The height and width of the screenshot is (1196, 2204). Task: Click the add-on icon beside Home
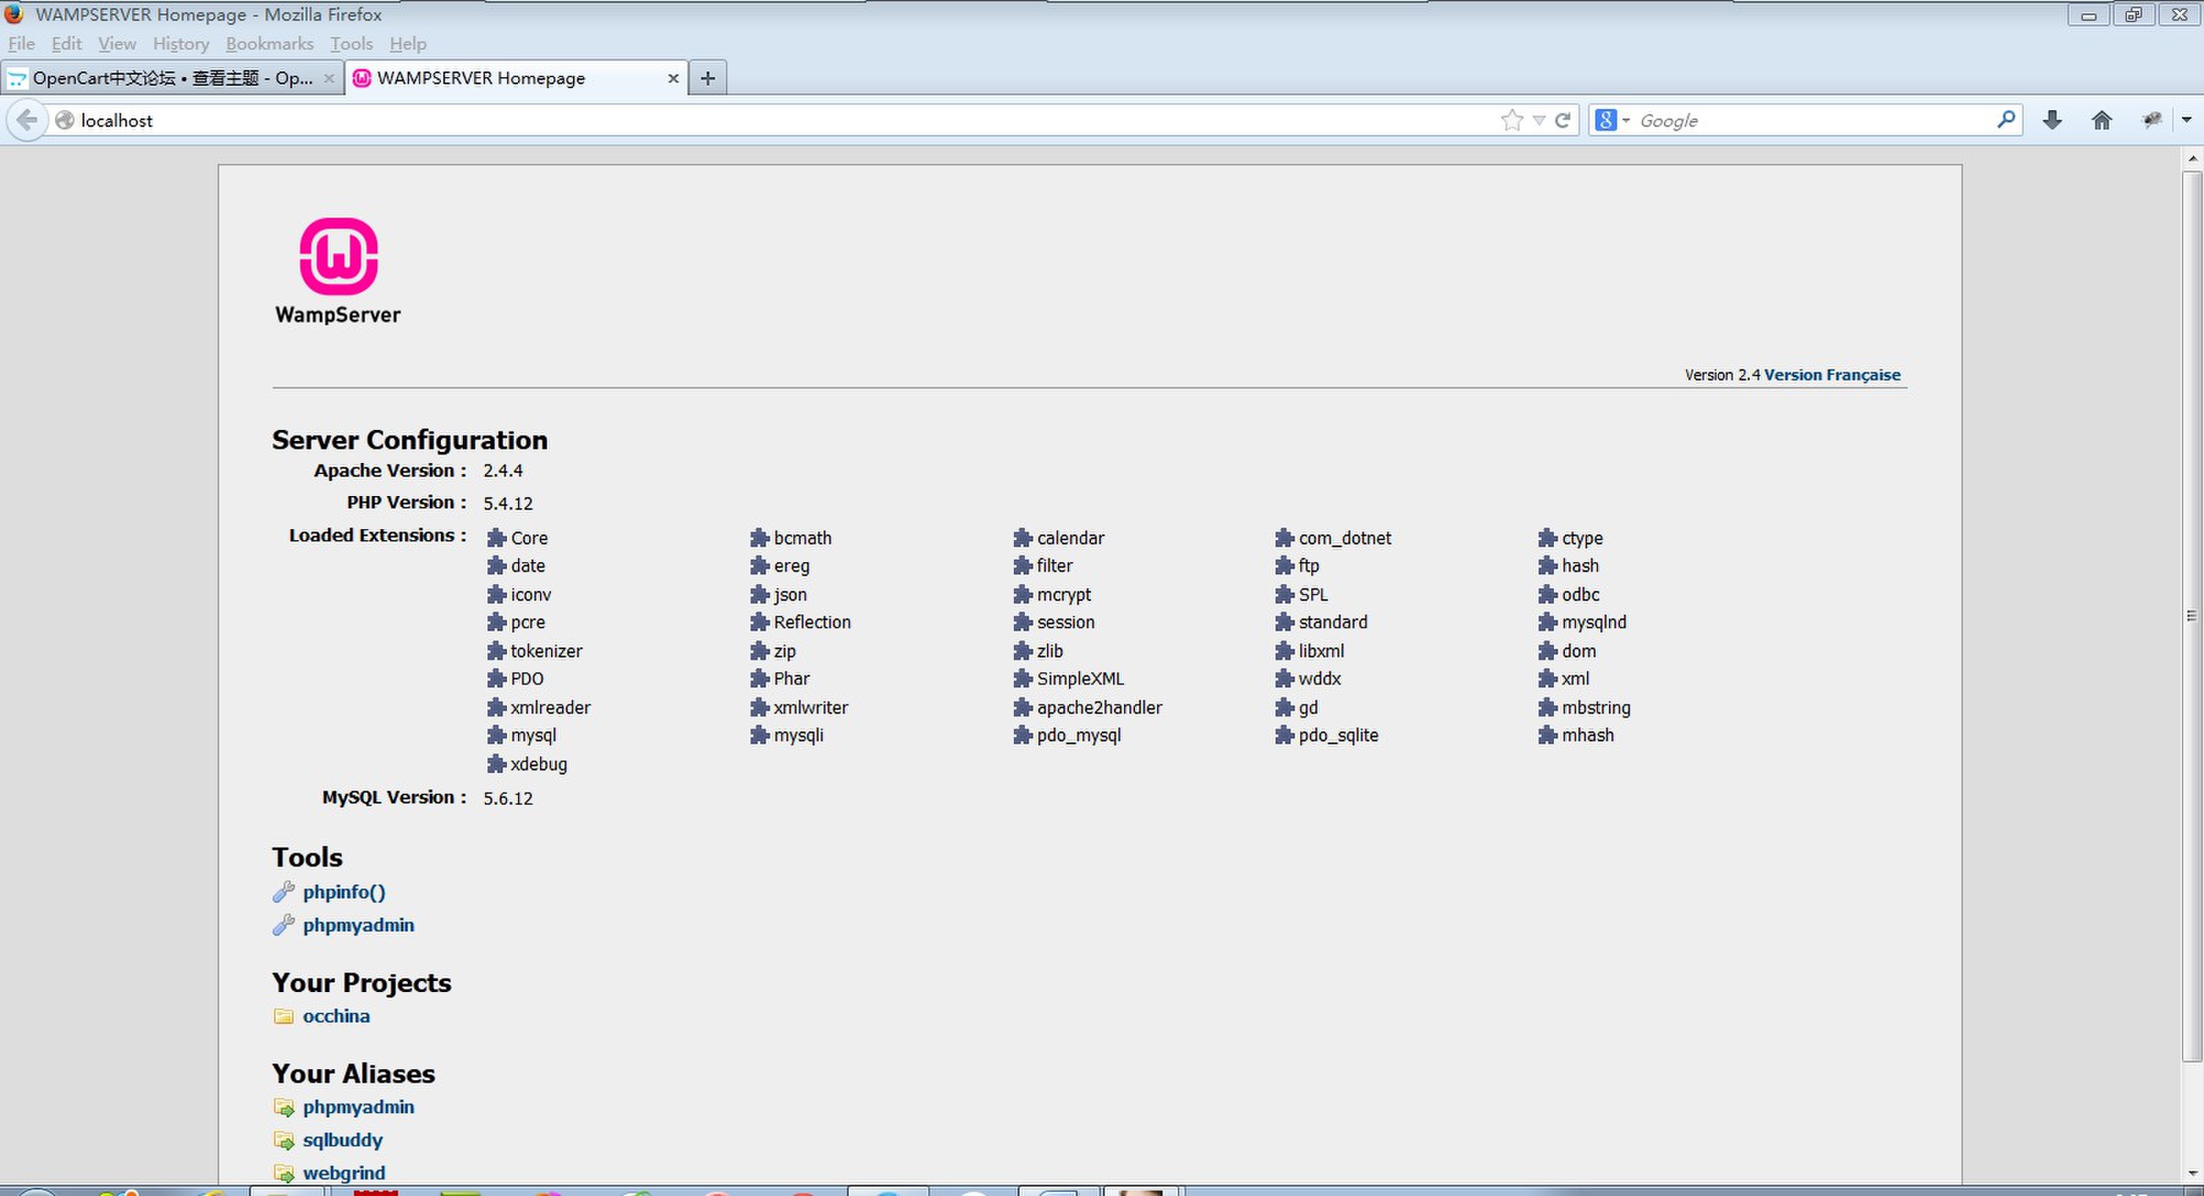point(2151,120)
